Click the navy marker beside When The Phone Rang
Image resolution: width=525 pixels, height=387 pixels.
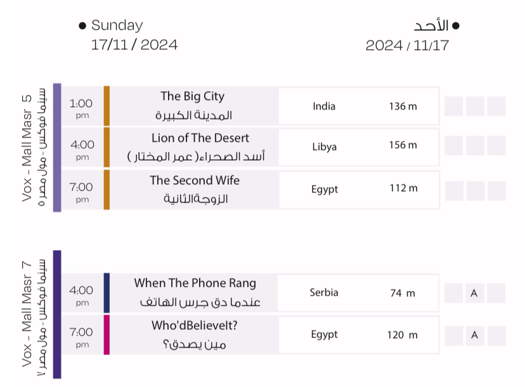[x=107, y=293]
